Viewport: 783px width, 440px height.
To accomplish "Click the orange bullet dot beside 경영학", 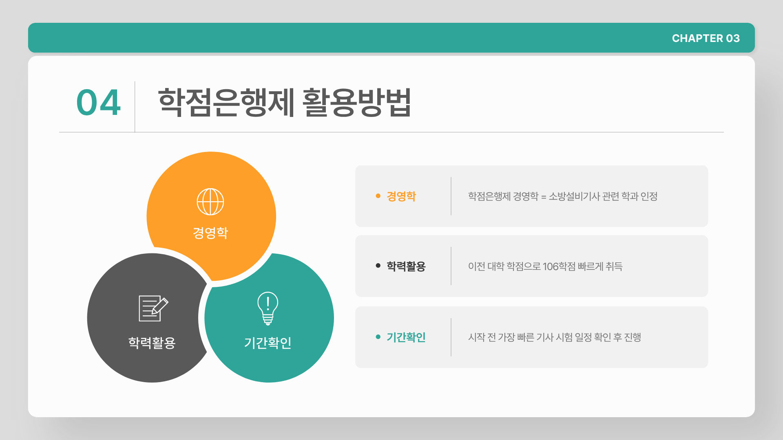I will 378,196.
